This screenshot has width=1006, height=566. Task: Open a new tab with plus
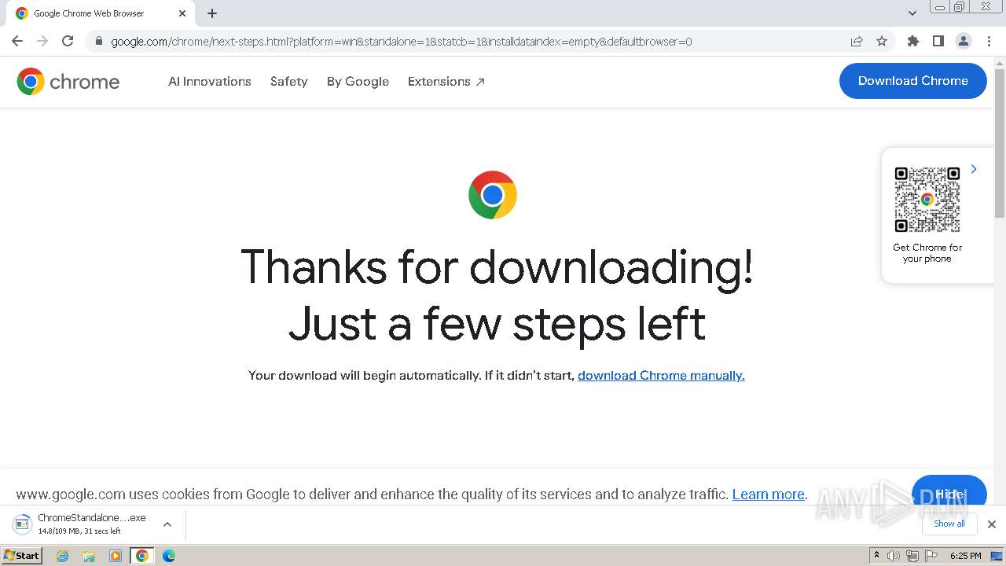[212, 13]
